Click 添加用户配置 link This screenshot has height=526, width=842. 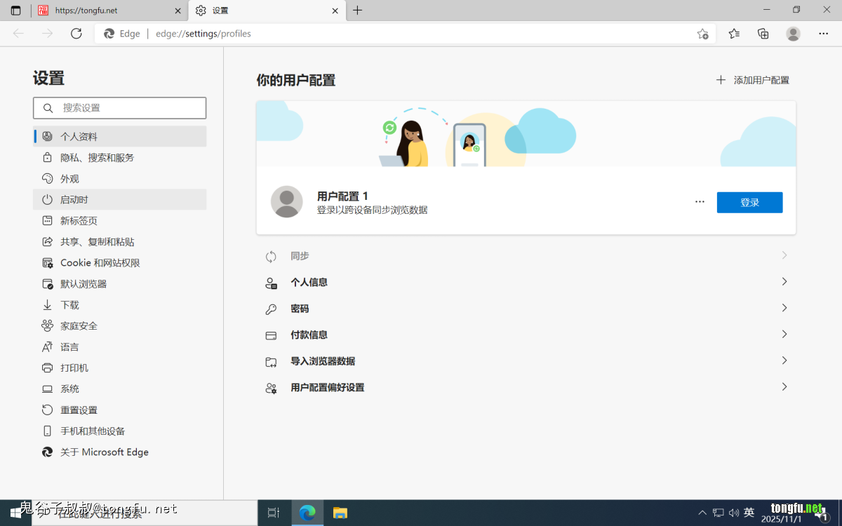click(753, 80)
